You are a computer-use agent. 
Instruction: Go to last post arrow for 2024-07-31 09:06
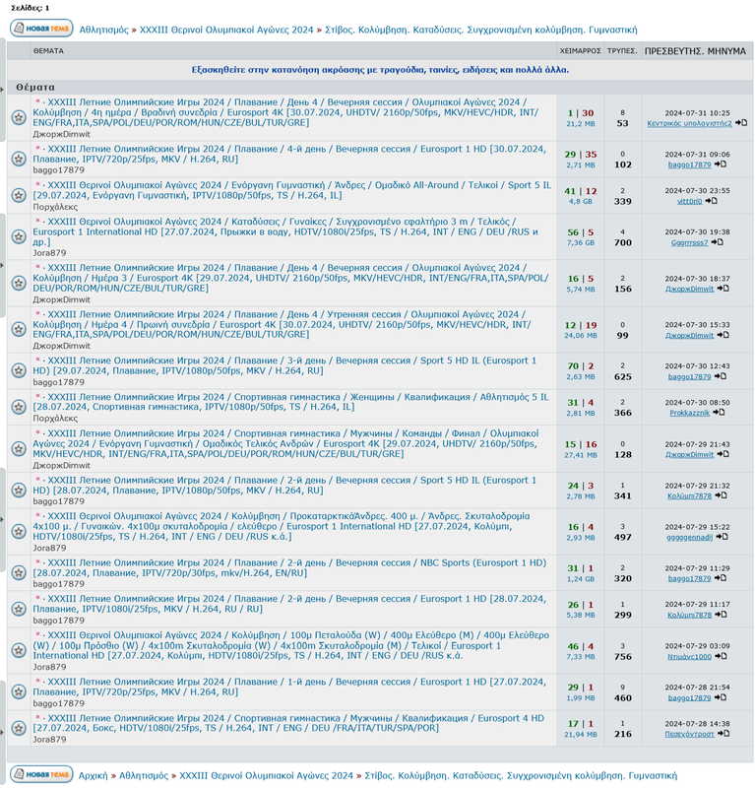tap(720, 164)
